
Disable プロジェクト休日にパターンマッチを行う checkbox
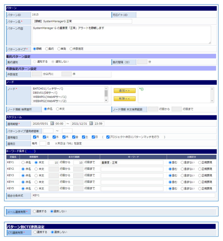click(108, 137)
